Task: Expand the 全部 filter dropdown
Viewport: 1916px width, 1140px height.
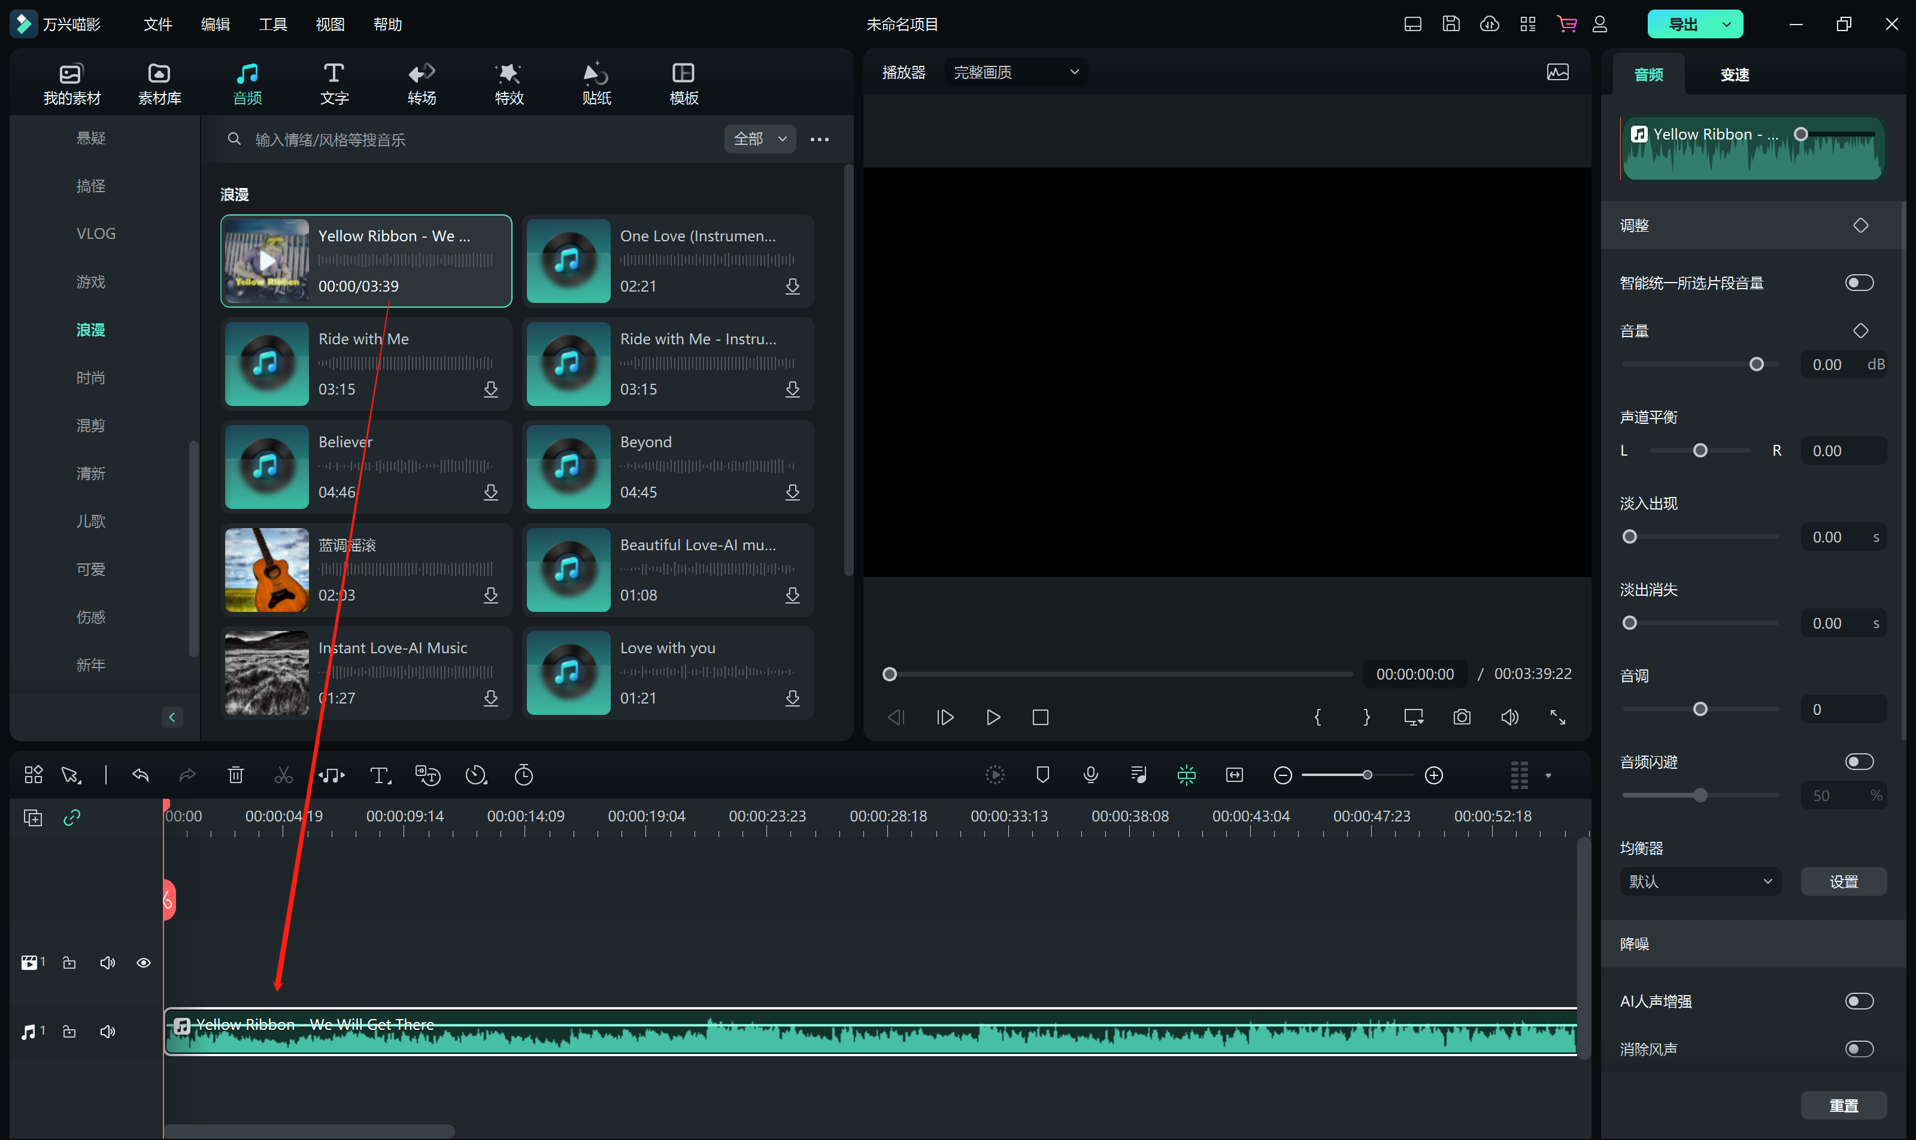Action: pos(759,139)
